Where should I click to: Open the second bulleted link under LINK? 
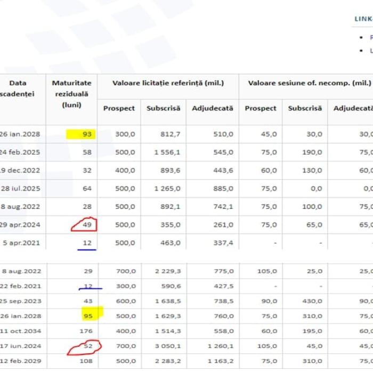pos(371,51)
